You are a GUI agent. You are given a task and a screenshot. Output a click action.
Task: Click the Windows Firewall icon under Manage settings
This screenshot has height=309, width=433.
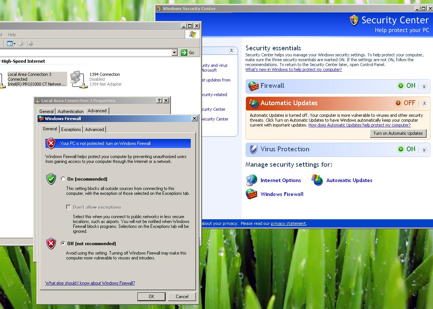pyautogui.click(x=251, y=194)
